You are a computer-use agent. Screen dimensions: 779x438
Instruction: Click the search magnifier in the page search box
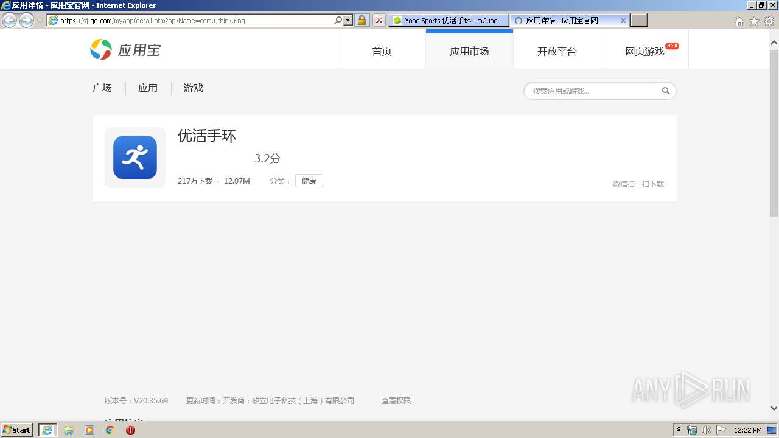pyautogui.click(x=666, y=91)
